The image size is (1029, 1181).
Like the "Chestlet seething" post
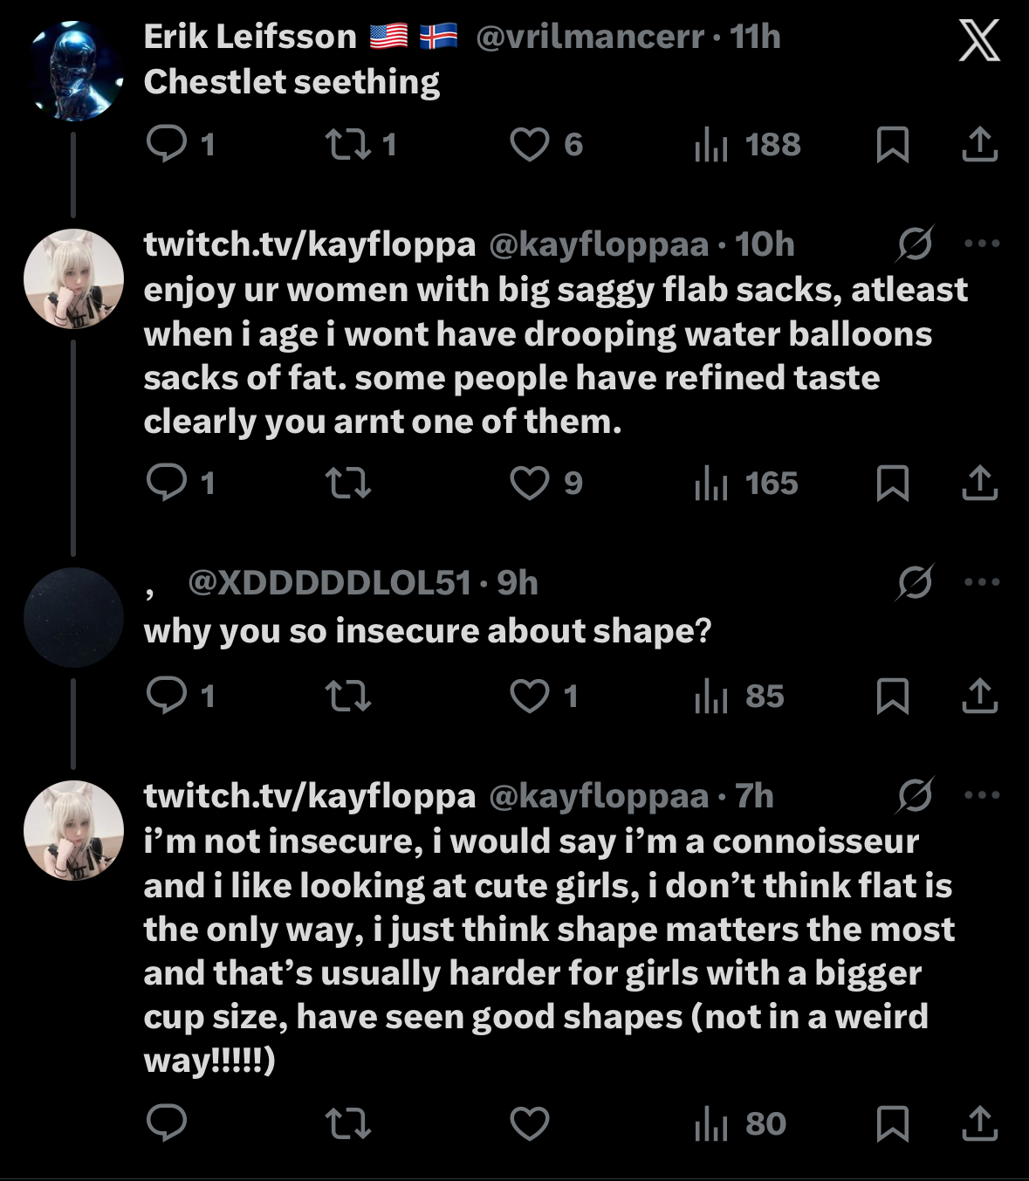[x=530, y=144]
